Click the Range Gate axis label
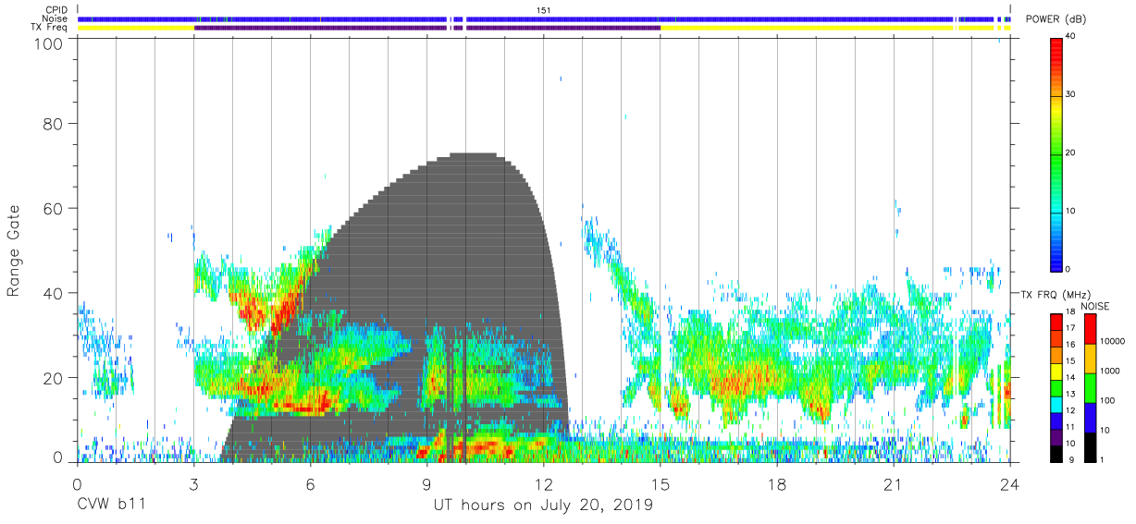Image resolution: width=1136 pixels, height=524 pixels. coord(14,251)
